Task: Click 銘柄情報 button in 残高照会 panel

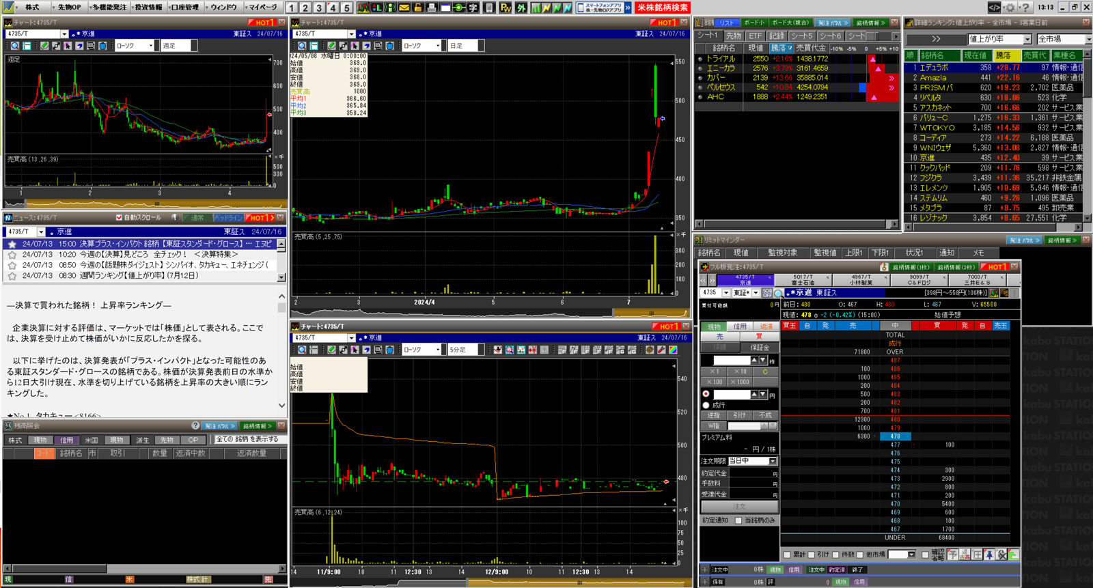Action: click(257, 425)
